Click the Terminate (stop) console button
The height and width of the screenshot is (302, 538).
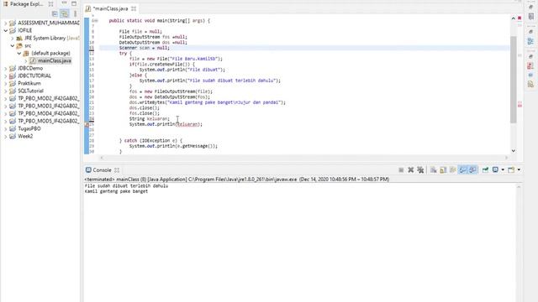(401, 169)
